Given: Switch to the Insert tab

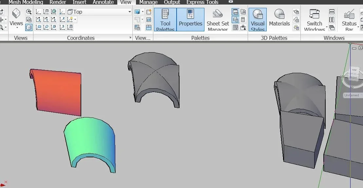Looking at the screenshot, I should (79, 2).
